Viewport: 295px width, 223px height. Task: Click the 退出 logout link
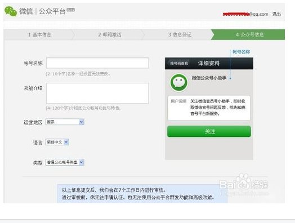276,14
